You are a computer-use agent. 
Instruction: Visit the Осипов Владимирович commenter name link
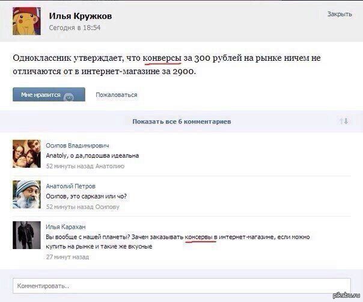(x=78, y=145)
